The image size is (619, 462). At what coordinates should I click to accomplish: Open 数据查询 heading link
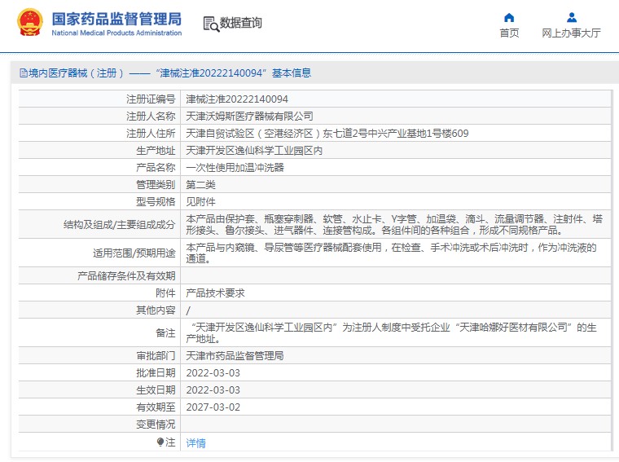pos(241,23)
